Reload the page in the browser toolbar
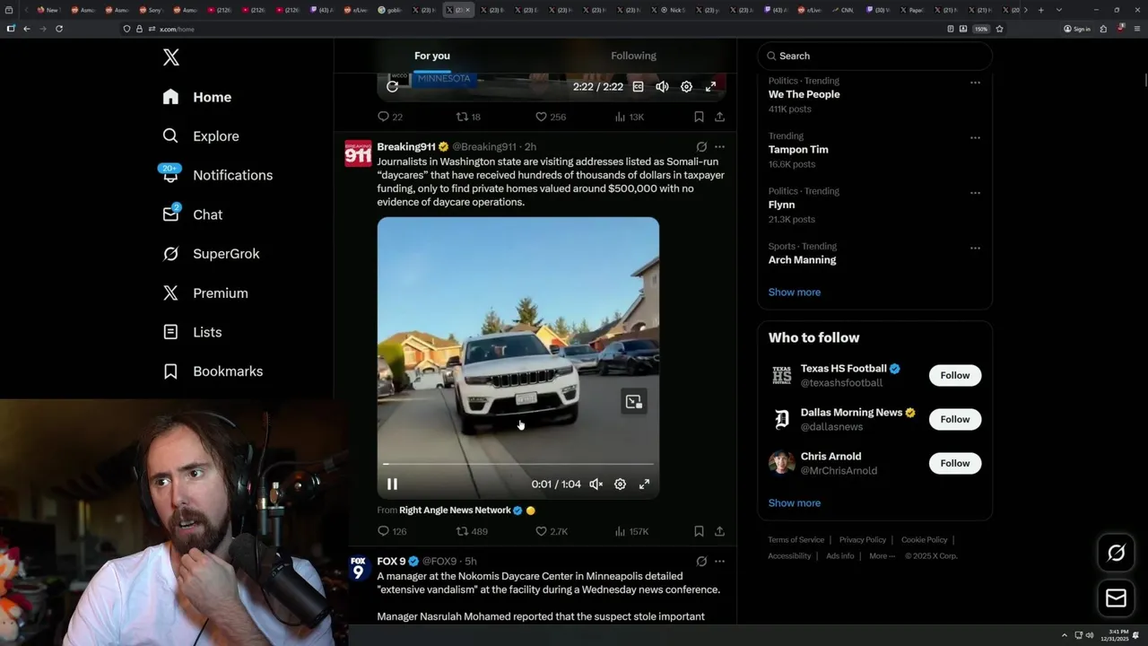The height and width of the screenshot is (646, 1148). (59, 29)
